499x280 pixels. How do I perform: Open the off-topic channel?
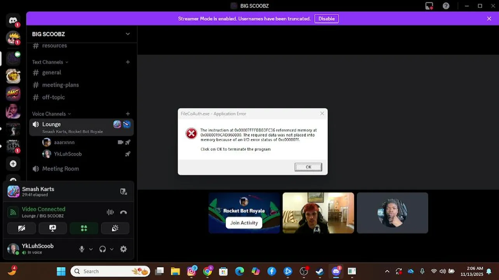[x=81, y=97]
